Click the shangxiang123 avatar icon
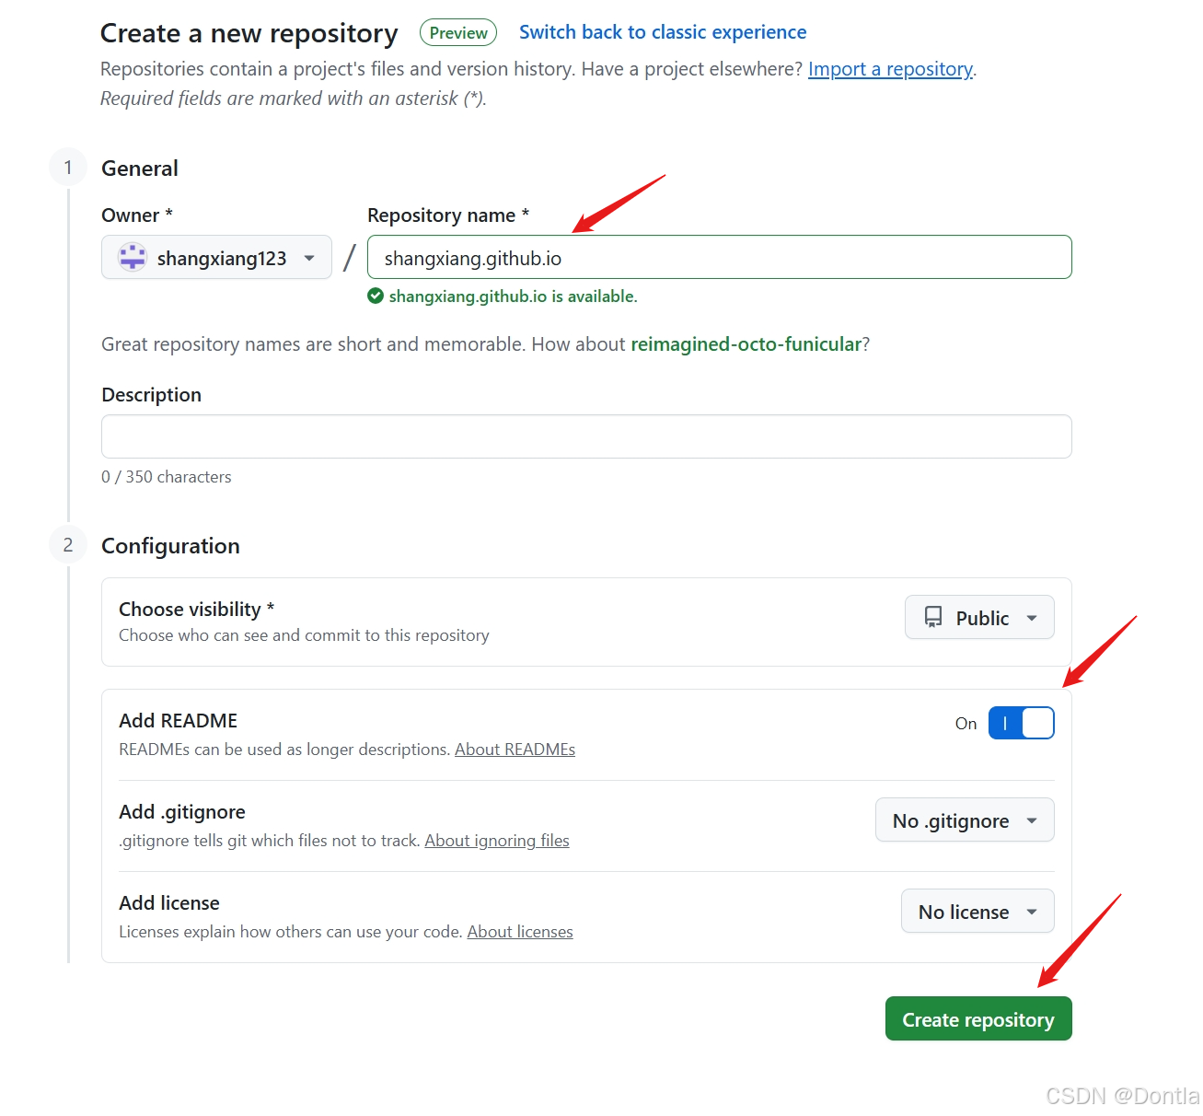 coord(132,258)
